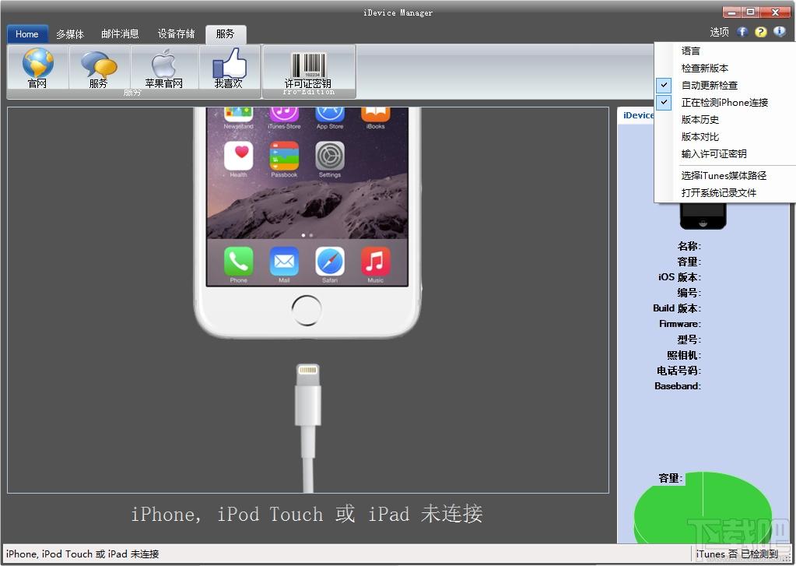
Task: Click the Facebook icon in top bar
Action: click(x=742, y=32)
